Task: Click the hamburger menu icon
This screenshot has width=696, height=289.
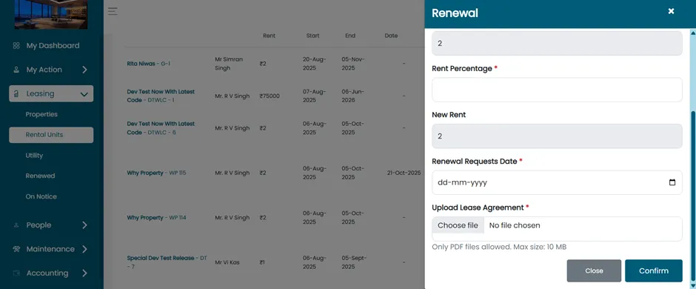Action: coord(113,12)
